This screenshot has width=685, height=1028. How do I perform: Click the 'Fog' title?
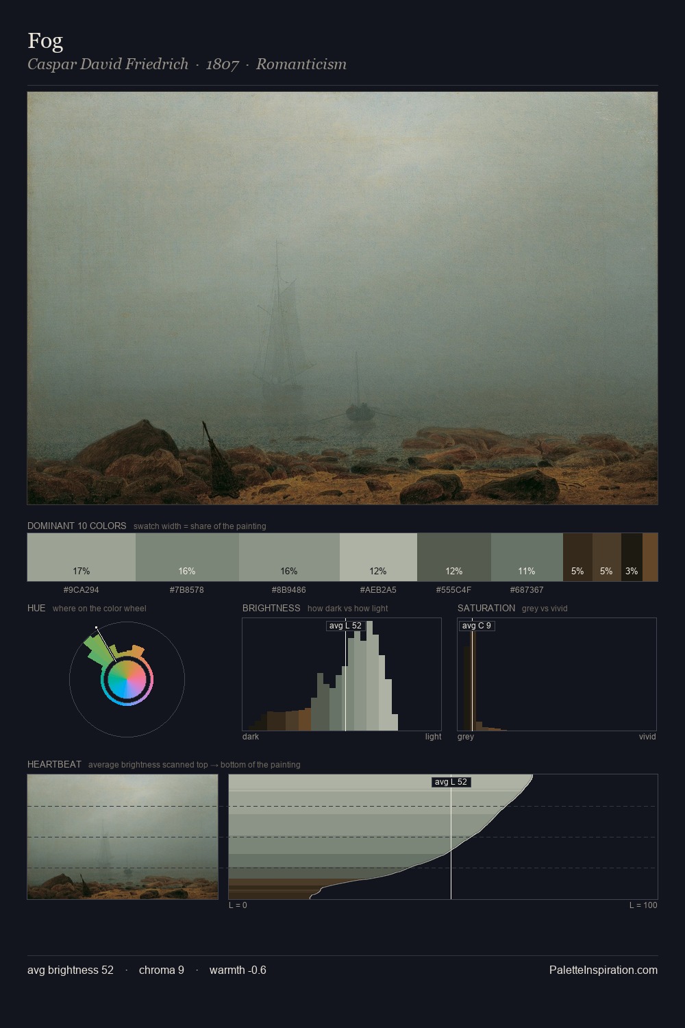tap(45, 41)
